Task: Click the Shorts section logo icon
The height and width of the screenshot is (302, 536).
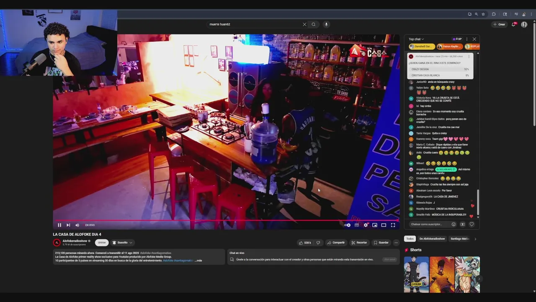Action: (x=406, y=250)
